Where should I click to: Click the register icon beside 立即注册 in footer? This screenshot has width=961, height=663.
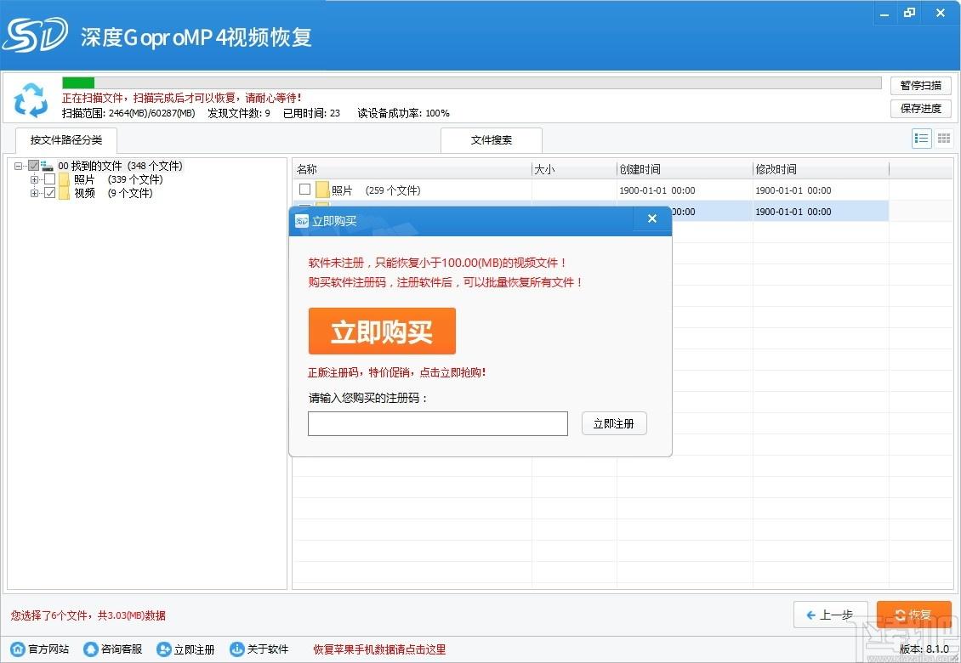point(163,649)
